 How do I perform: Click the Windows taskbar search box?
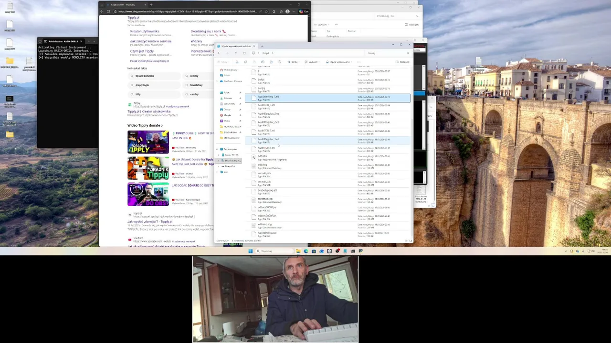point(274,251)
